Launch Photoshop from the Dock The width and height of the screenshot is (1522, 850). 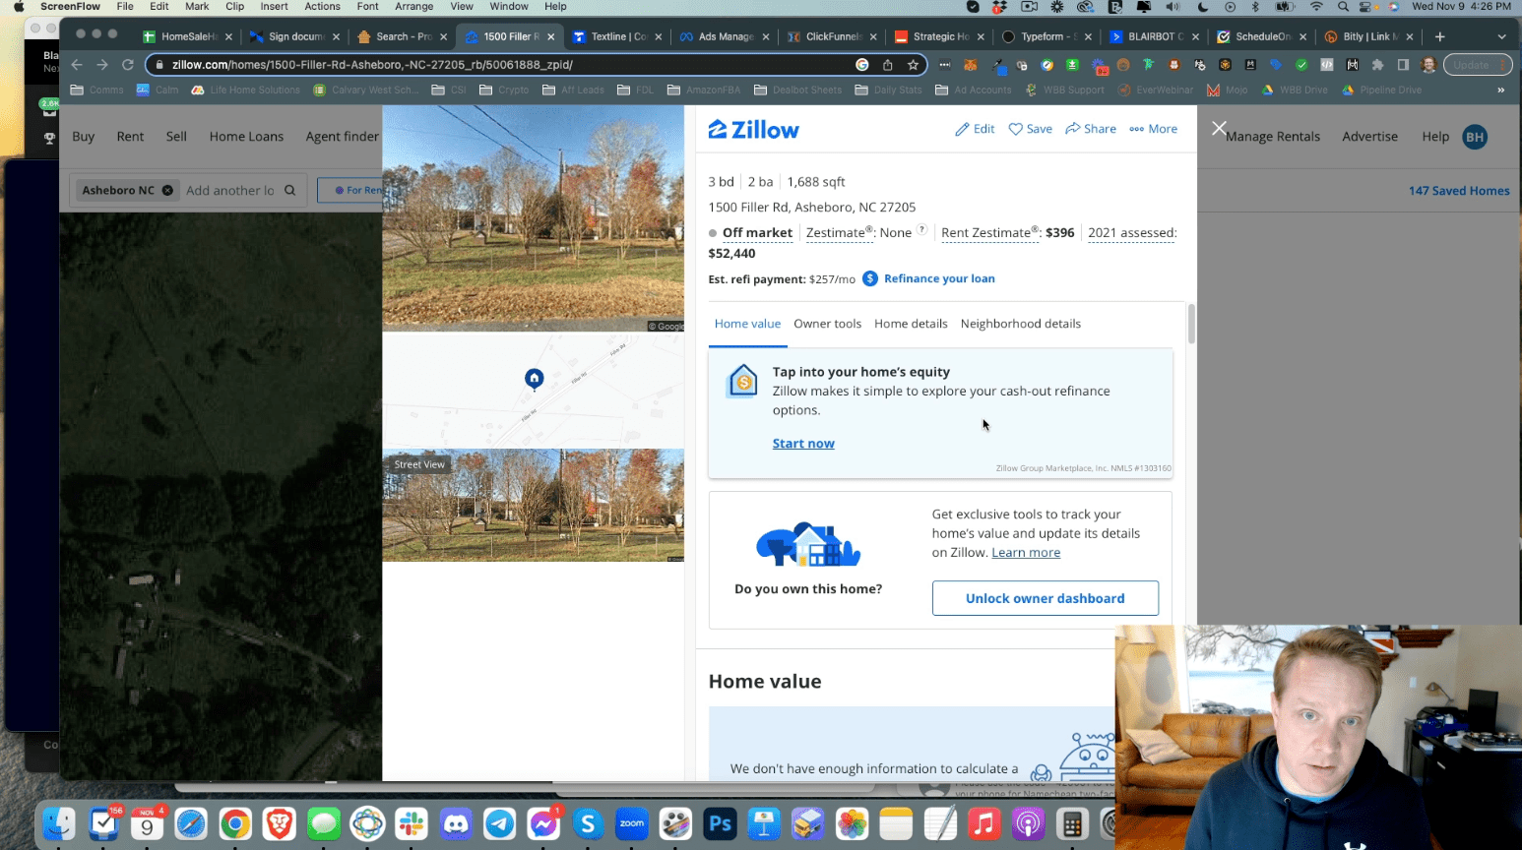click(x=721, y=823)
